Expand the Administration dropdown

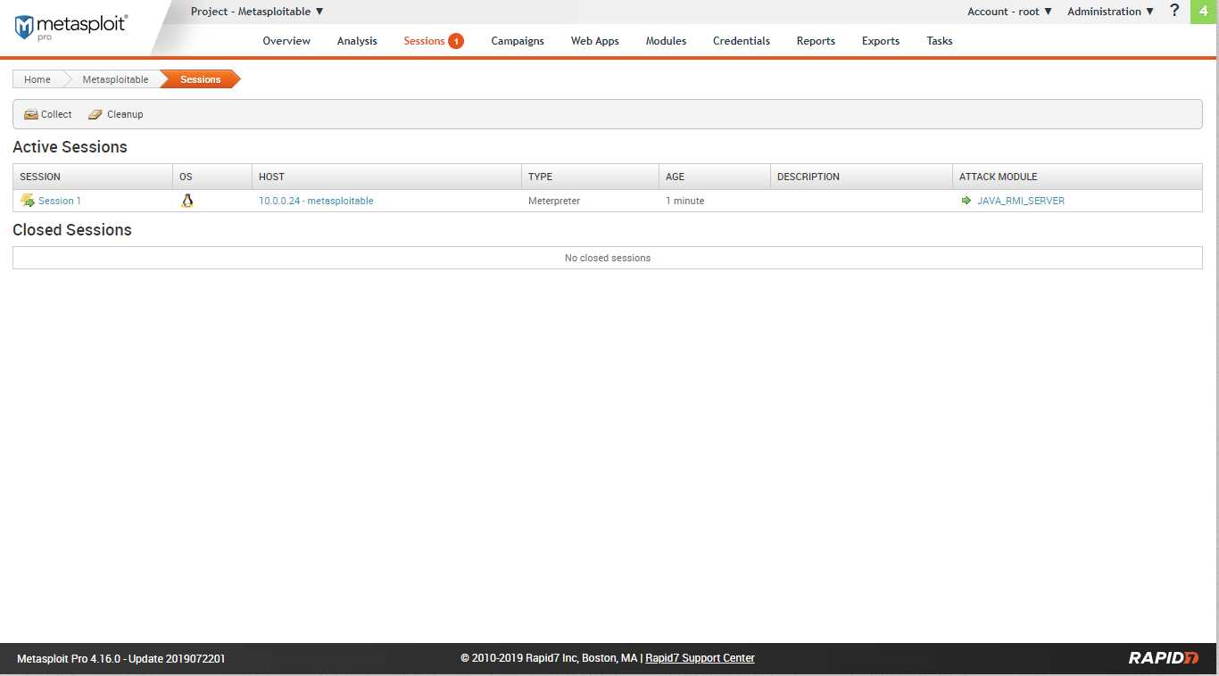point(1111,12)
